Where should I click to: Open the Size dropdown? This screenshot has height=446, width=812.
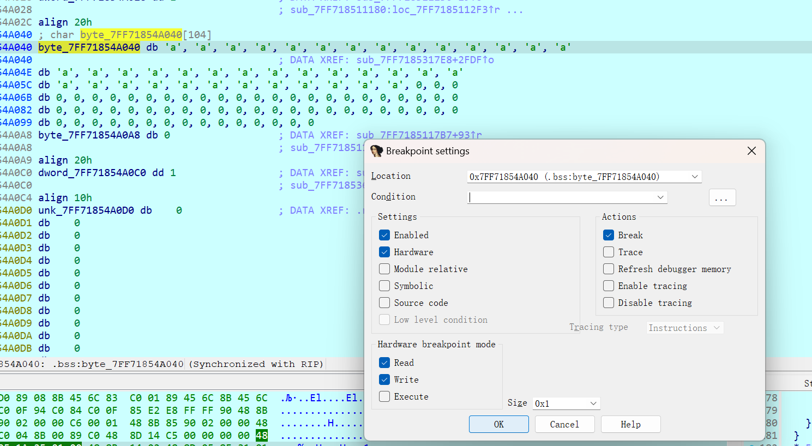pyautogui.click(x=593, y=403)
